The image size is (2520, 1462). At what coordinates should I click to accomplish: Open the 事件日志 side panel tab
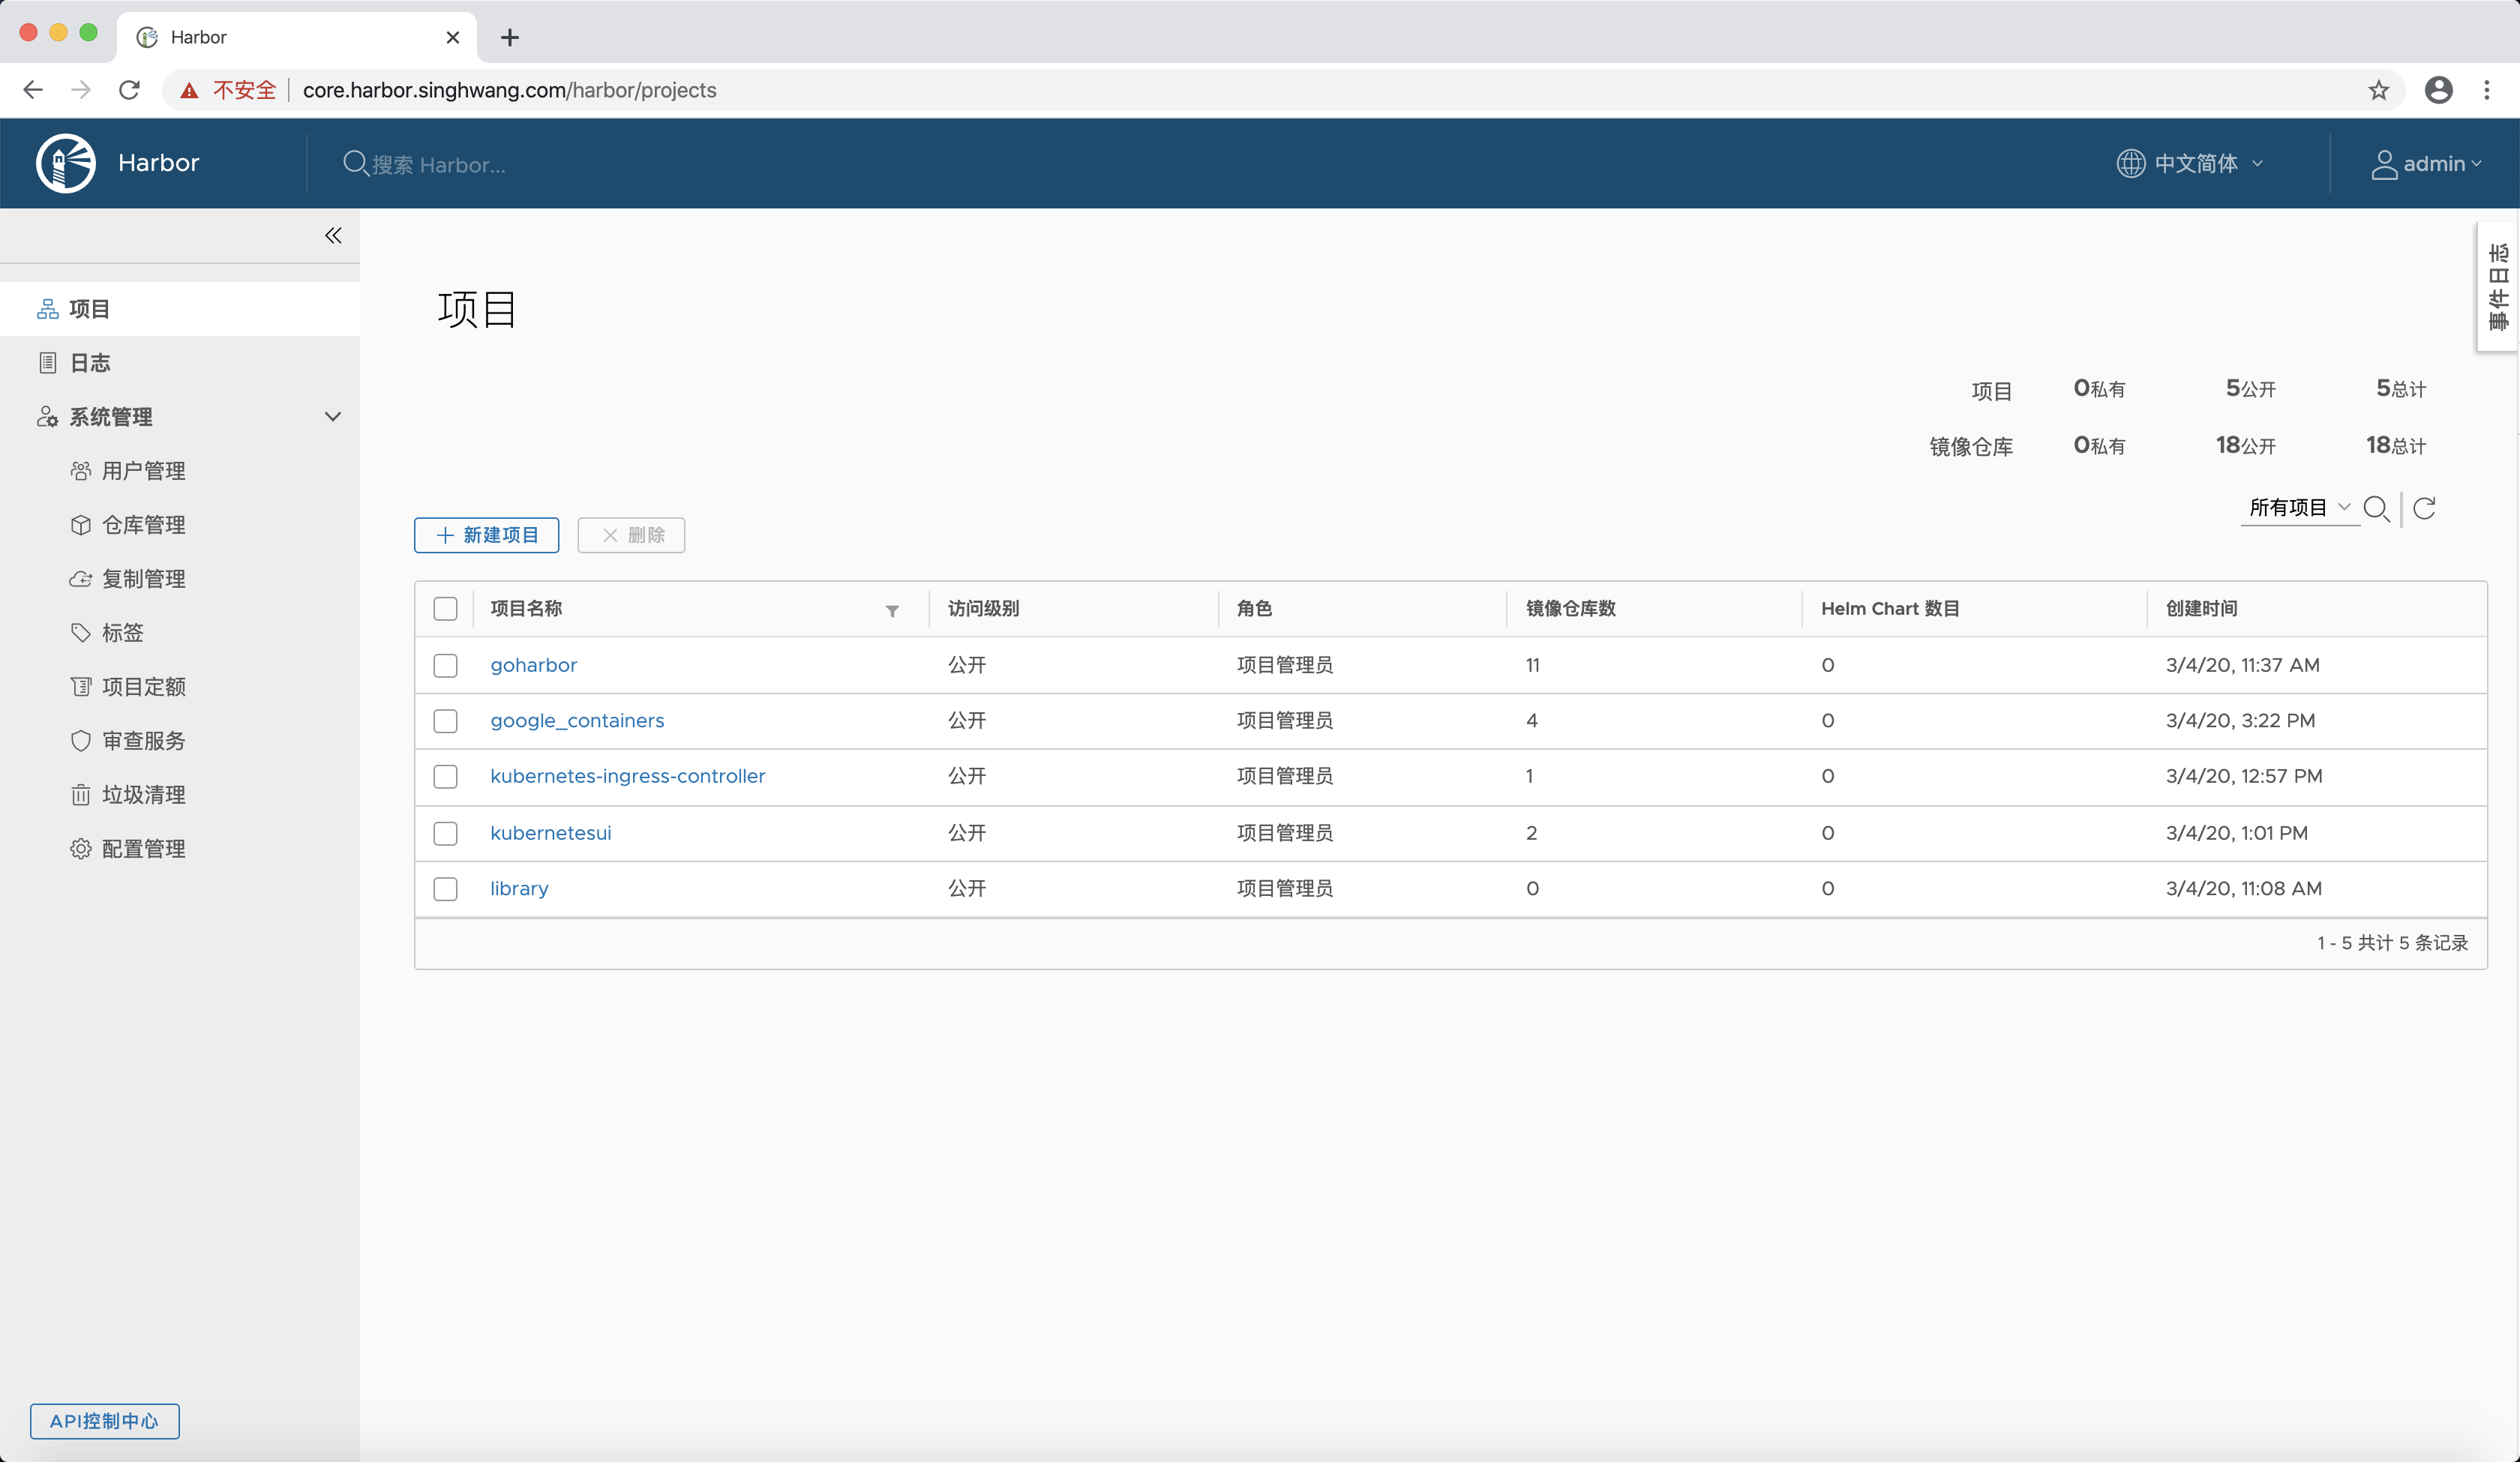(2498, 286)
